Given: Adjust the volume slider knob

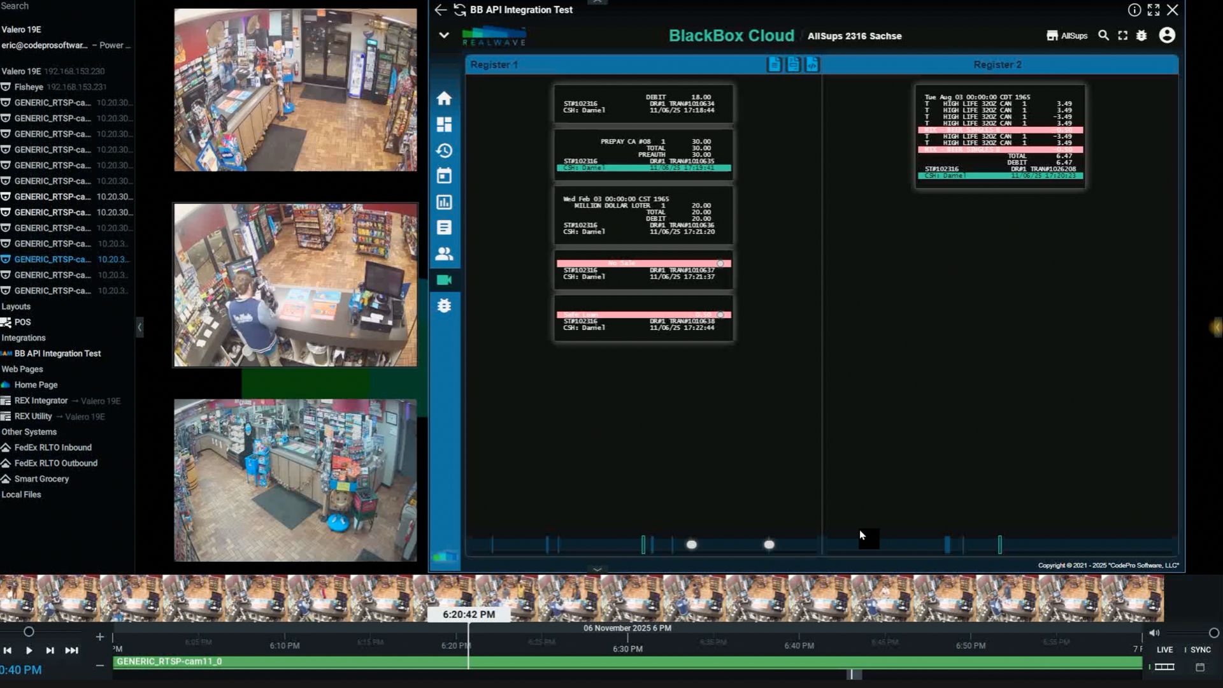Looking at the screenshot, I should click(x=1213, y=633).
